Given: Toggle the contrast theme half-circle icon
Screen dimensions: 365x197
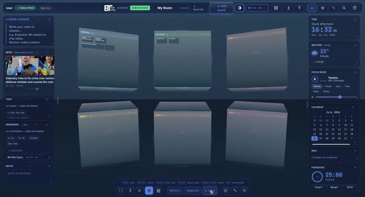Looking at the screenshot, I should coord(239,8).
